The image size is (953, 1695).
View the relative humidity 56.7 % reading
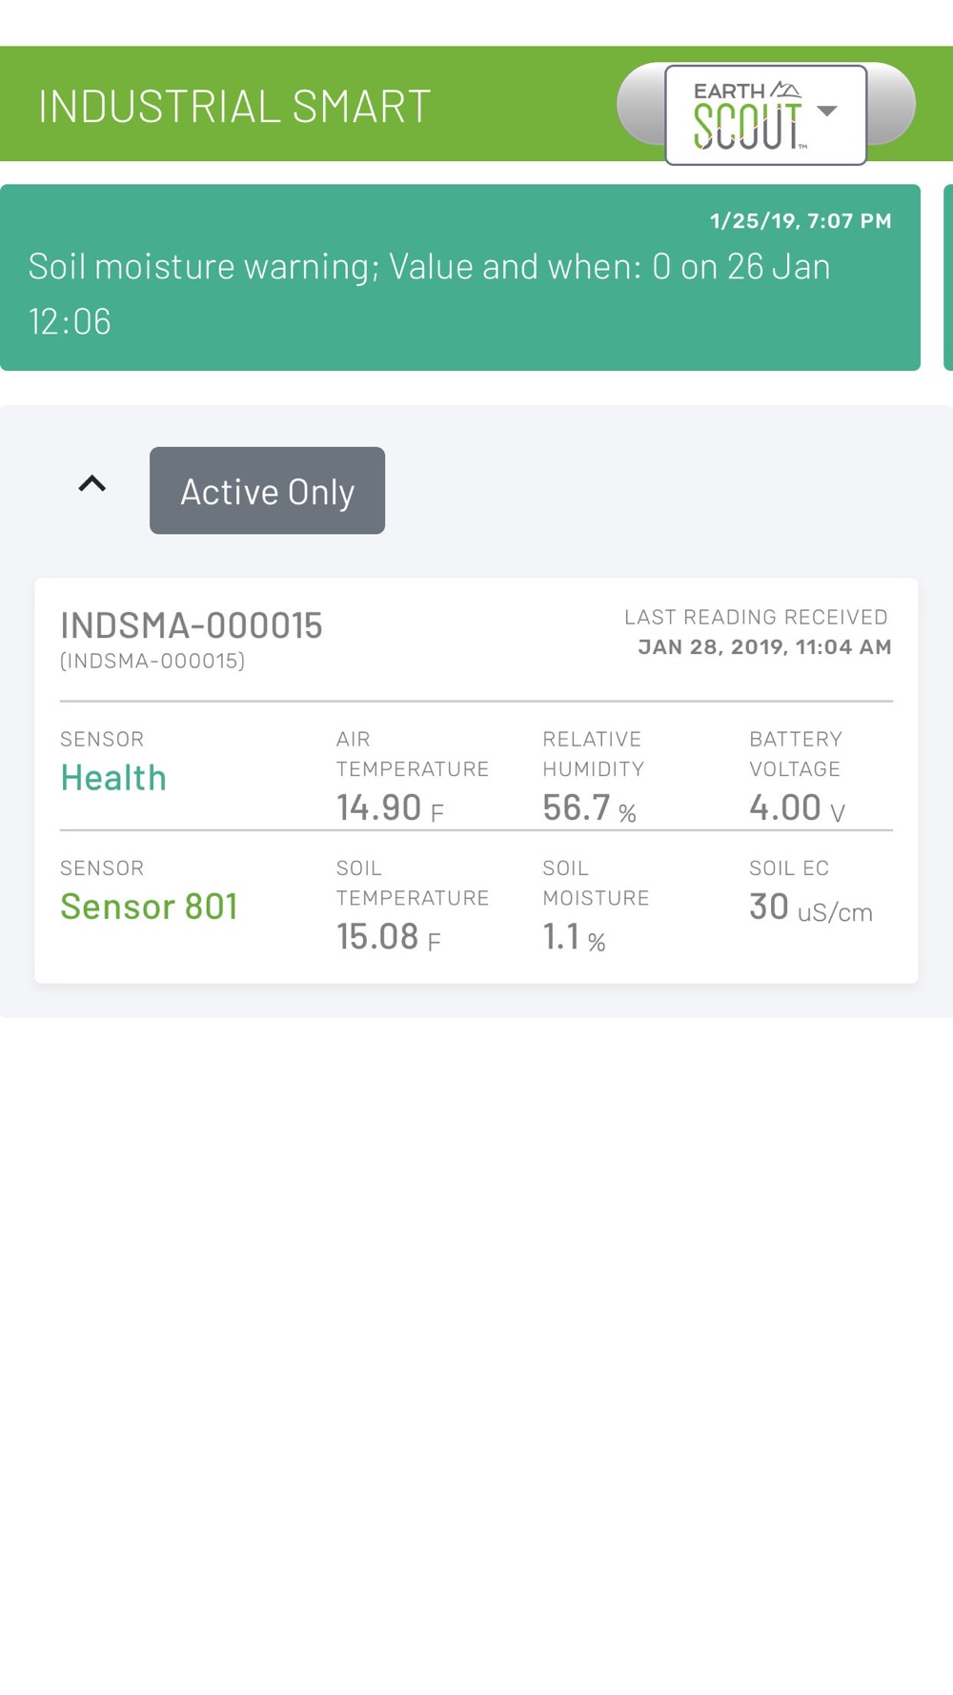[589, 808]
